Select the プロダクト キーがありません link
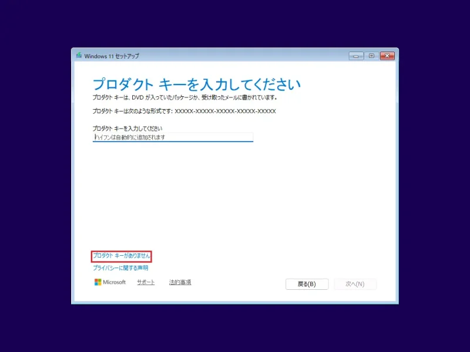The image size is (470, 352). [x=122, y=256]
